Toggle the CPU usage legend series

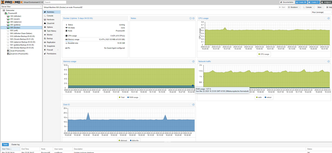[264, 54]
